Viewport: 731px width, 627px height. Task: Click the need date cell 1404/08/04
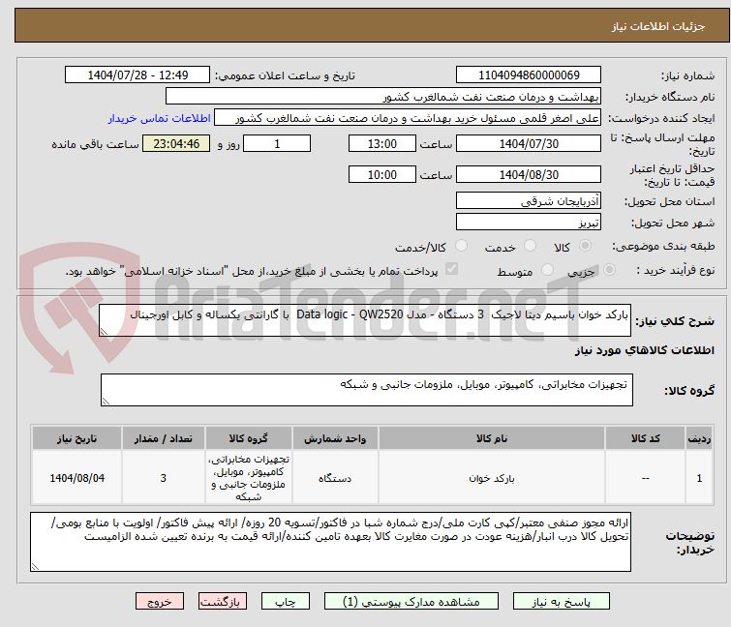tap(76, 478)
